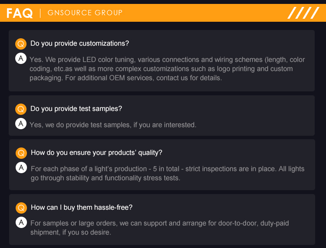Click the A icon for test samples answer
Screen dimensions: 326x248
pos(21,124)
